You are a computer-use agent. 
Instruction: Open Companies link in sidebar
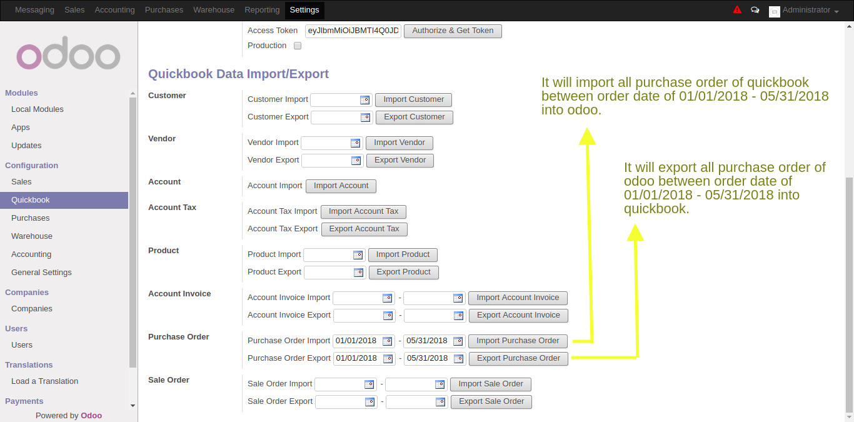[32, 309]
